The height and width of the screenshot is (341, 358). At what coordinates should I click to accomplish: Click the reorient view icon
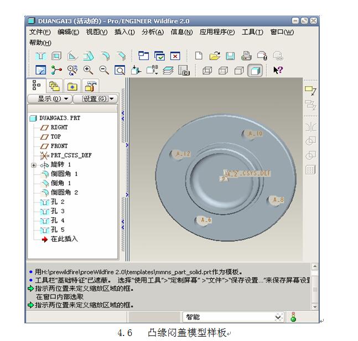click(x=136, y=70)
